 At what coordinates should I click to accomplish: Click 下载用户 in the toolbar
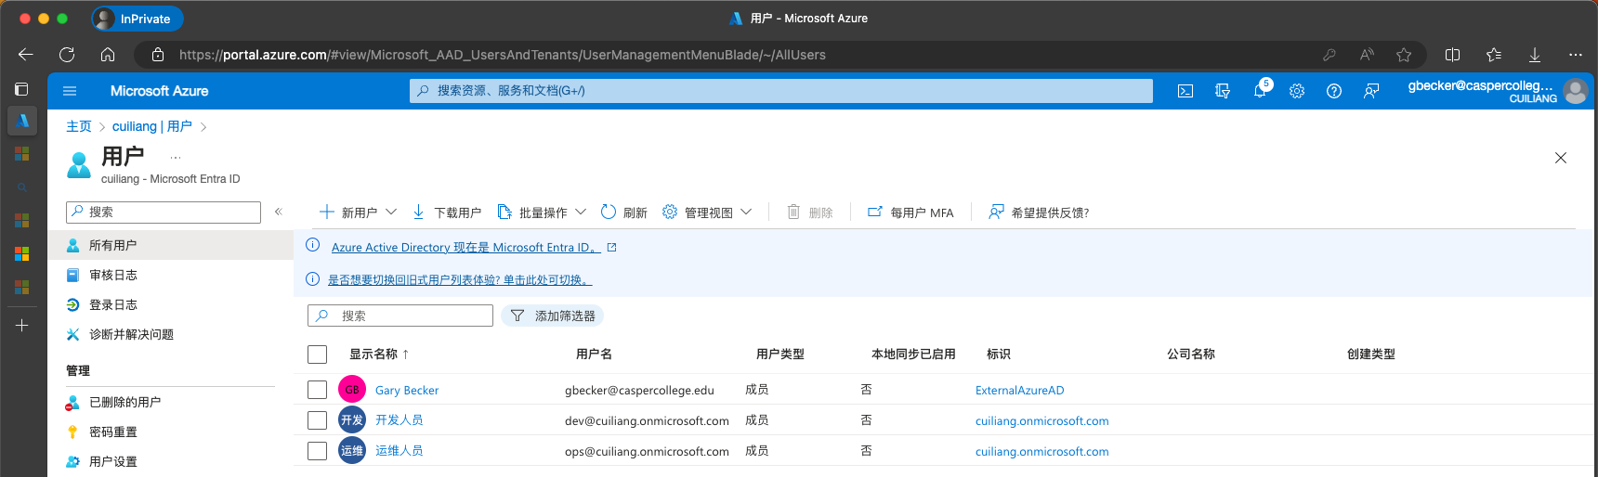point(446,213)
